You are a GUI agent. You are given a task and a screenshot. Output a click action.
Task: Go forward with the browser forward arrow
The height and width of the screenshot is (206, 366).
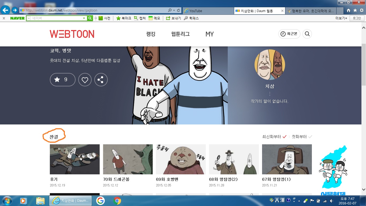click(14, 10)
